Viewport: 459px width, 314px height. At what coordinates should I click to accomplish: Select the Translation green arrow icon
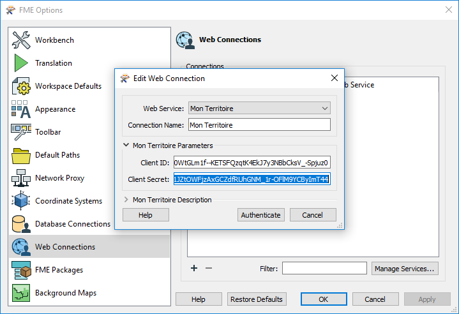[21, 63]
